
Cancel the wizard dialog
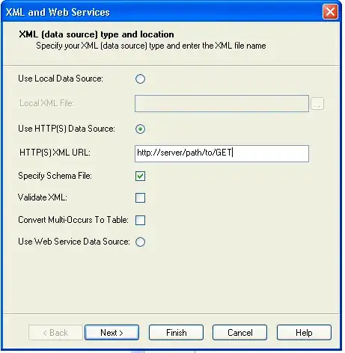tap(239, 333)
